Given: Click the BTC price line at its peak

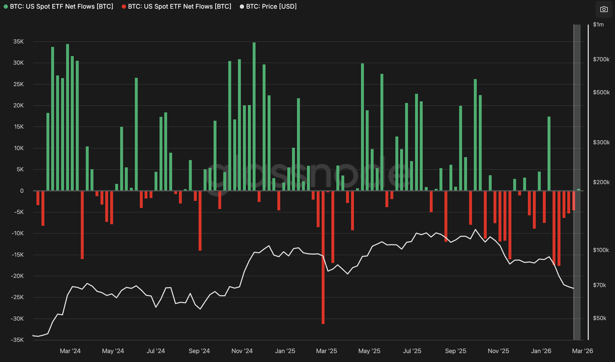Looking at the screenshot, I should click(x=476, y=229).
